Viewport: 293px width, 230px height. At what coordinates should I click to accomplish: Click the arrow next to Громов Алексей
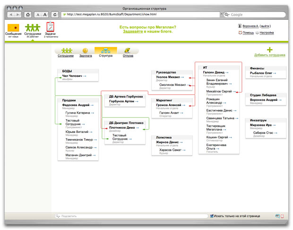tap(184, 105)
